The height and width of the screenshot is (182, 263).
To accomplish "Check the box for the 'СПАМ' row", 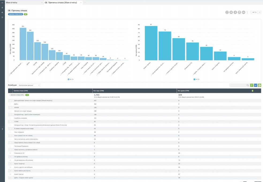I will click(x=10, y=122).
